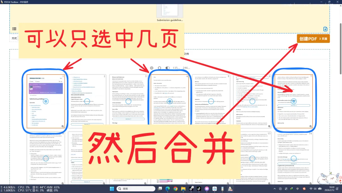Screen dimensions: 342x193
Task: Toggle selection circle on page 2
Action: click(87, 101)
